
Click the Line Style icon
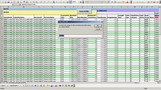pos(60,85)
